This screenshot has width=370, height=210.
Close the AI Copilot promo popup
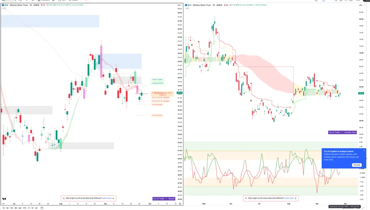click(364, 151)
